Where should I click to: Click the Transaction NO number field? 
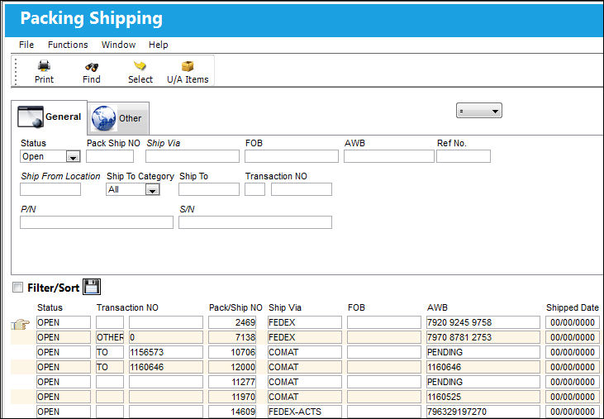click(x=302, y=189)
